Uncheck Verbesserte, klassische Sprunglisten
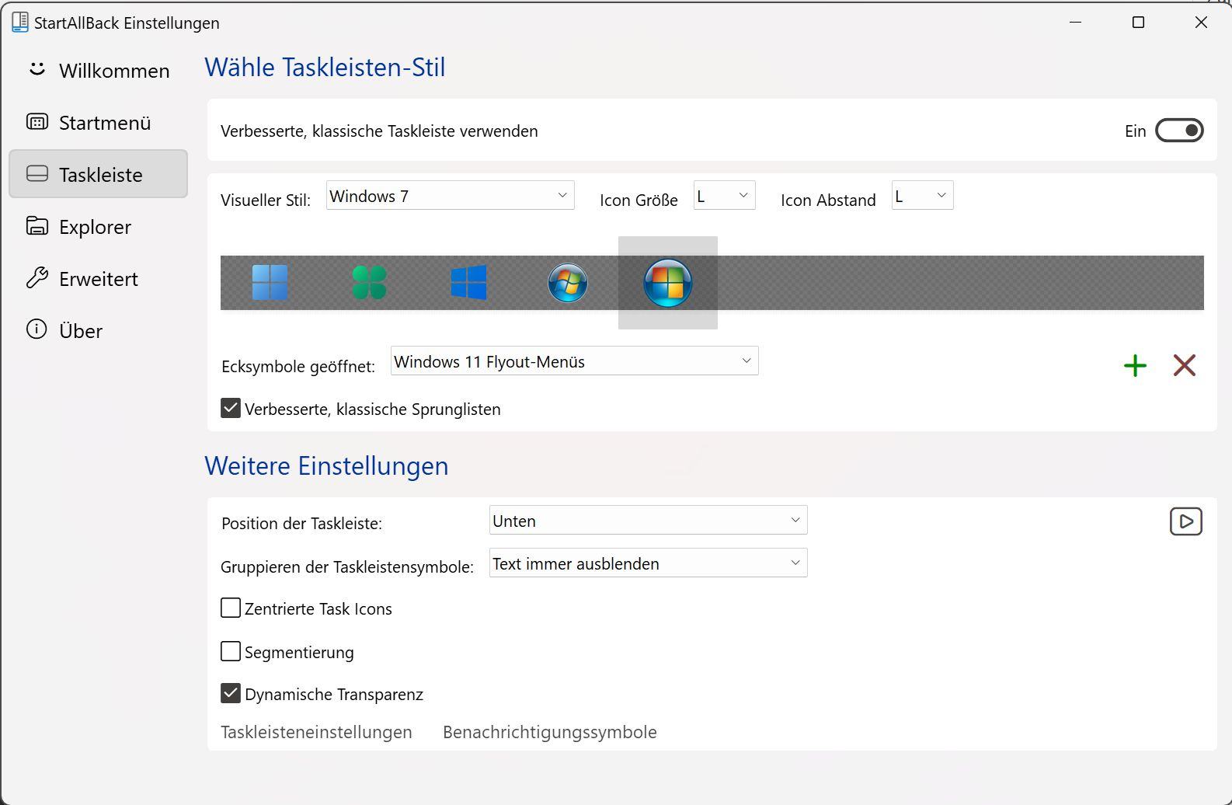1232x805 pixels. pos(231,408)
